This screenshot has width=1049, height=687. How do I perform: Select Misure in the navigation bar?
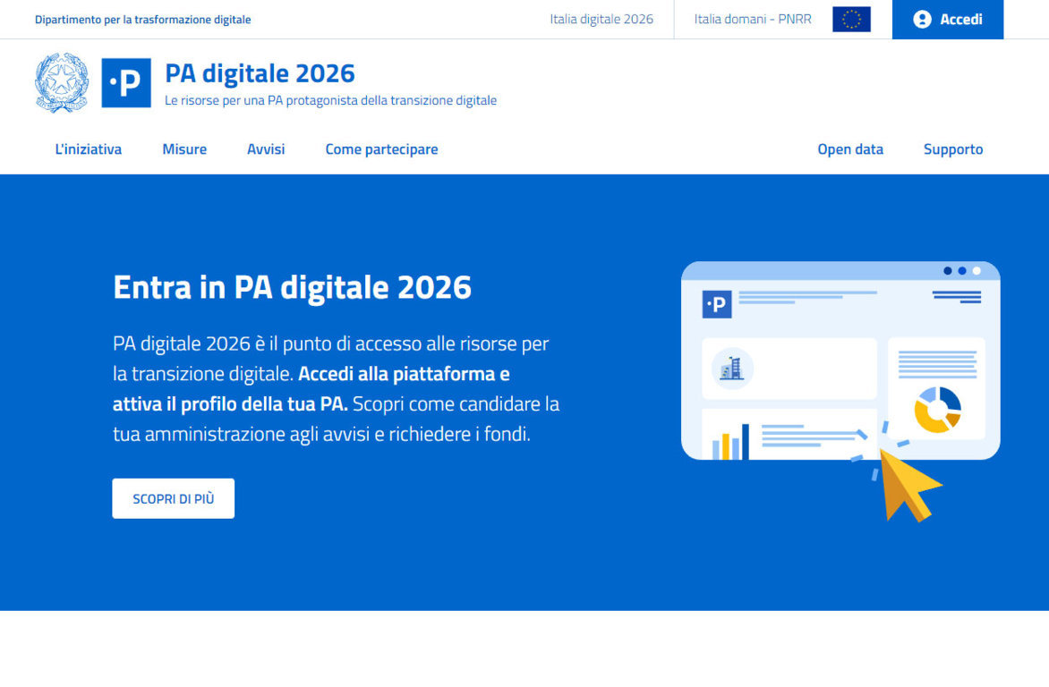click(x=184, y=149)
